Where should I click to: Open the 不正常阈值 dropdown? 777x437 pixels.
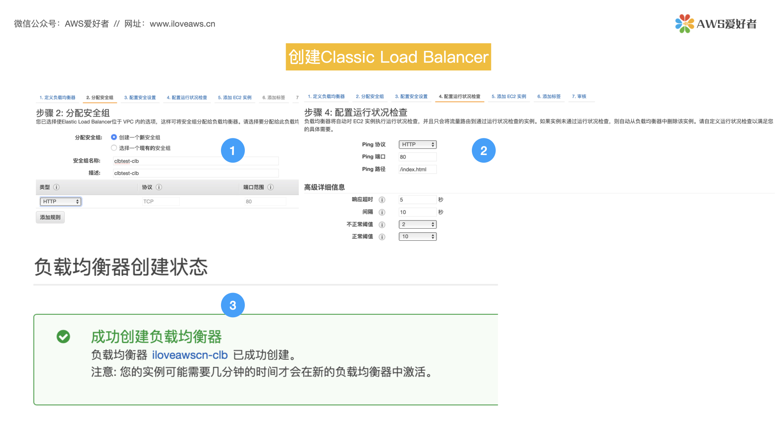pyautogui.click(x=417, y=224)
